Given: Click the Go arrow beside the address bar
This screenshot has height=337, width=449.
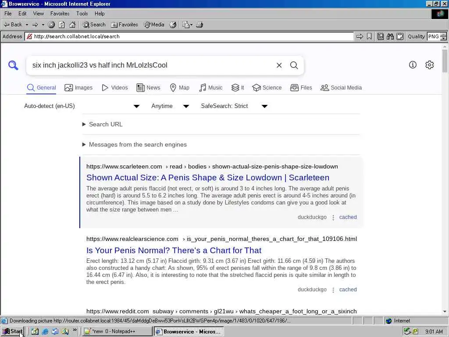Looking at the screenshot, I should coord(360,36).
